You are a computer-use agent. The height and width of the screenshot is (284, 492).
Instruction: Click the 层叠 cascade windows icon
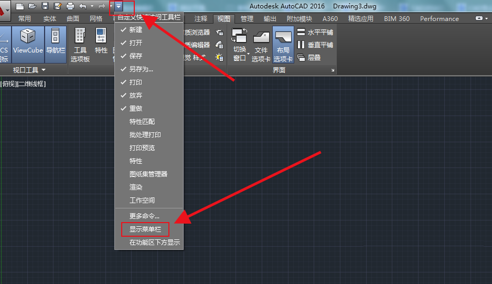[301, 58]
